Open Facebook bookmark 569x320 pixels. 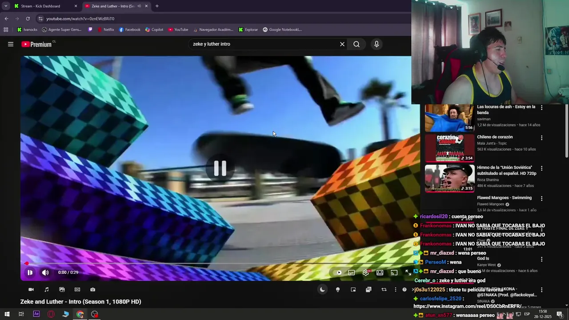click(129, 30)
